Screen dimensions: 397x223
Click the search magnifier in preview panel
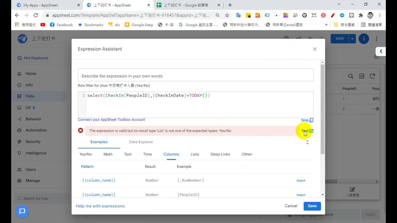tap(350, 76)
